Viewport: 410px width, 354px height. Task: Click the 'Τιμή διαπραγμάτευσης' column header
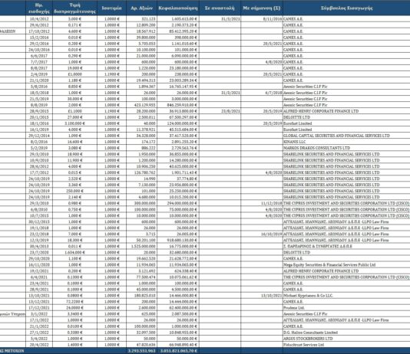click(74, 8)
